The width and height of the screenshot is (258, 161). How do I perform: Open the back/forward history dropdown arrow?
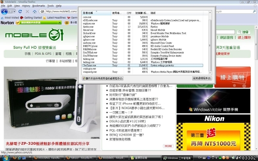[15, 12]
